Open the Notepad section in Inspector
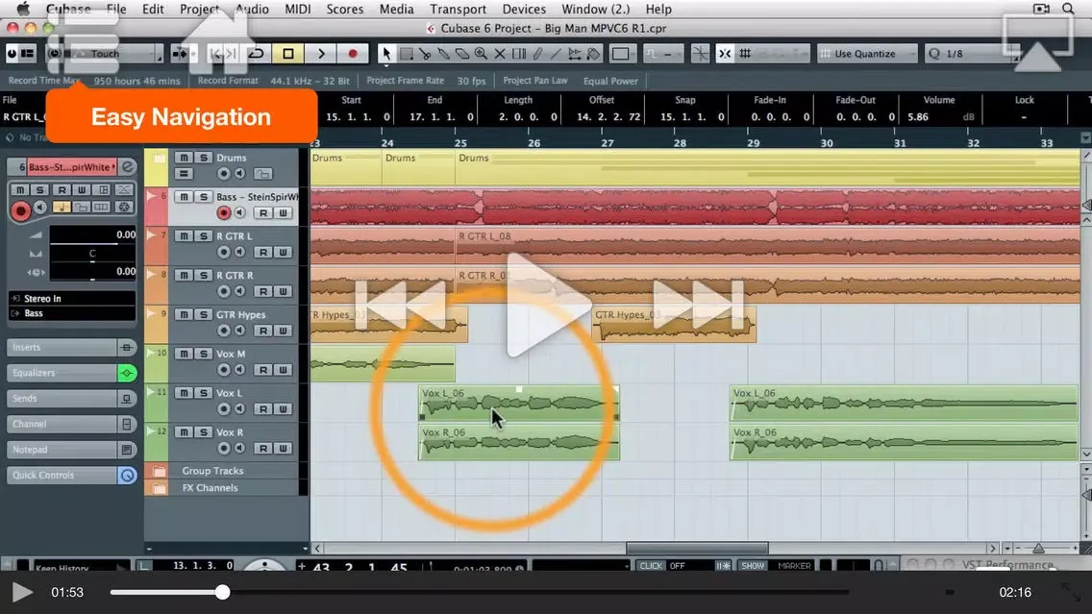 click(x=62, y=450)
